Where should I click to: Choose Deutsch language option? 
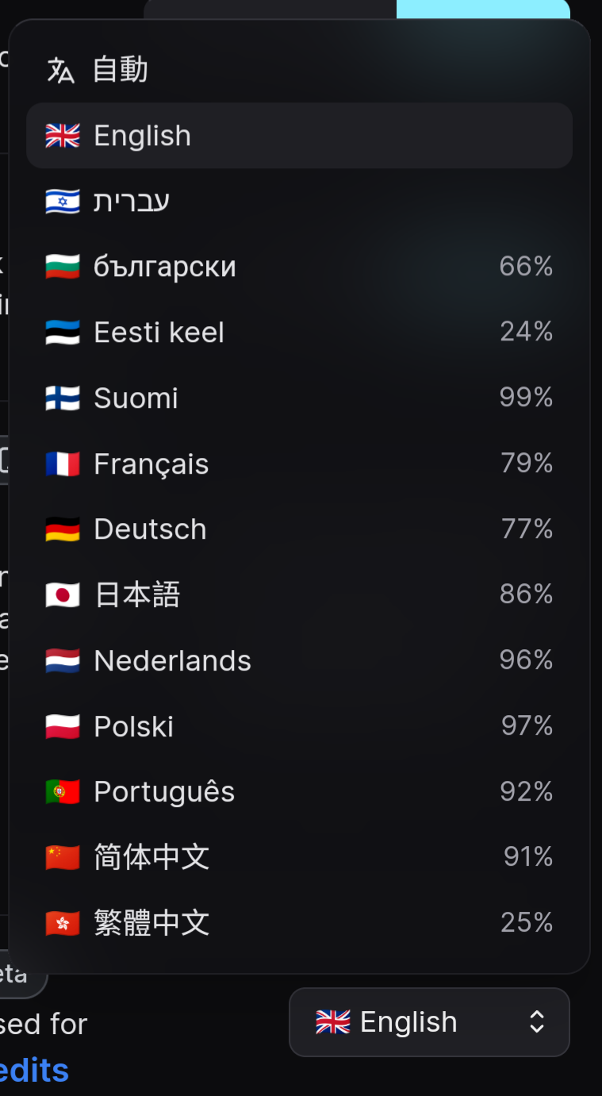point(300,529)
